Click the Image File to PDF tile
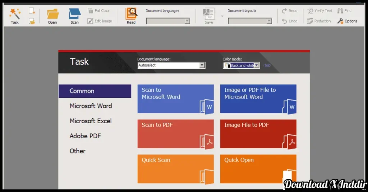The width and height of the screenshot is (368, 192). (x=258, y=134)
